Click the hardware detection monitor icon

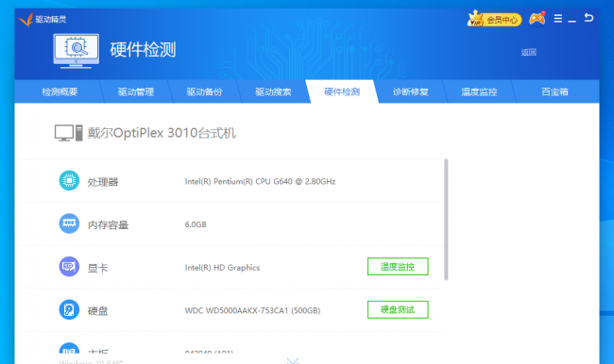point(76,51)
